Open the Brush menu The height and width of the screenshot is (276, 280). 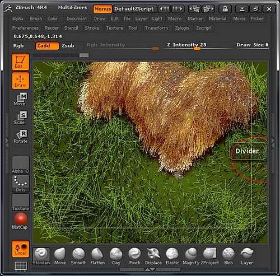(x=36, y=18)
